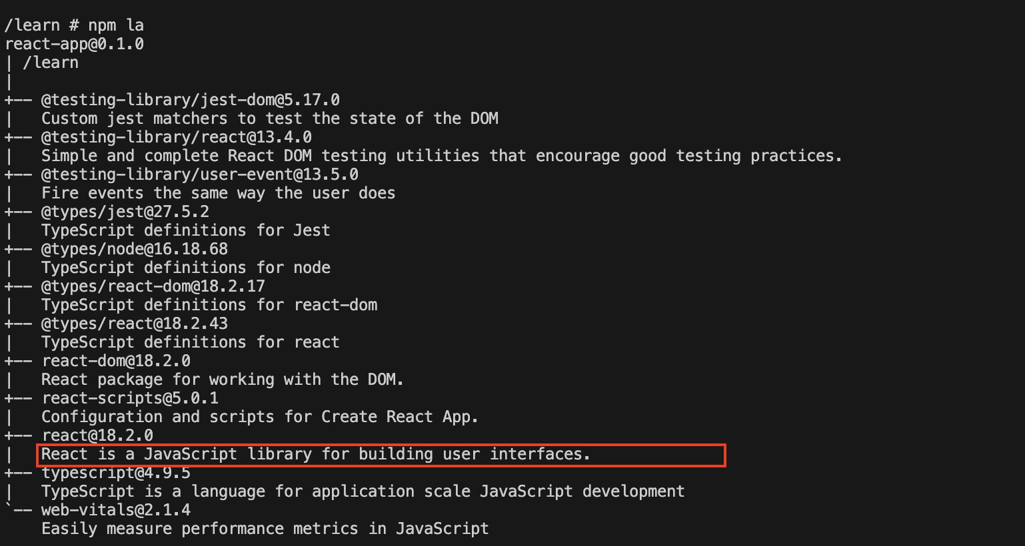
Task: Click 'TypeScript definitions for Jest' text
Action: [x=186, y=230]
